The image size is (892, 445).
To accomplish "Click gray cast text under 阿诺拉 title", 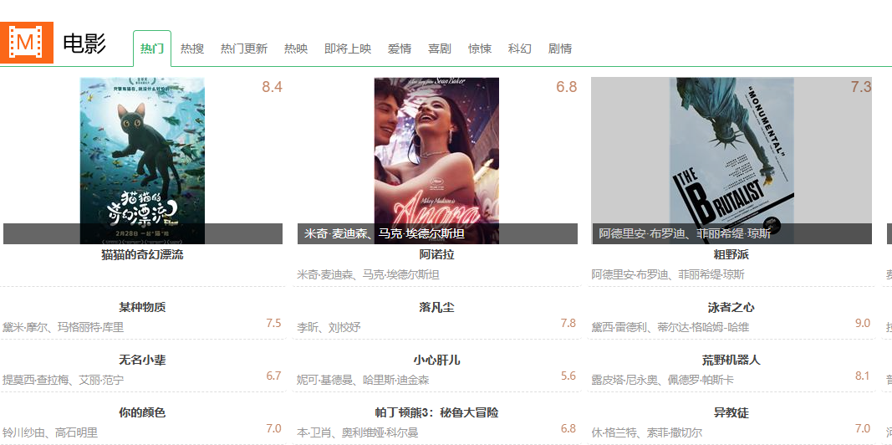I will [x=368, y=275].
